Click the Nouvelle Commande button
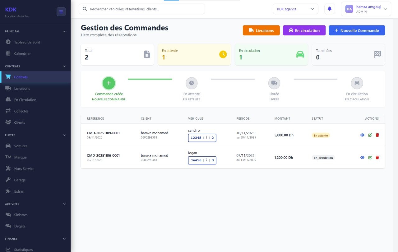Screen dimensions: 398x252 (357, 30)
